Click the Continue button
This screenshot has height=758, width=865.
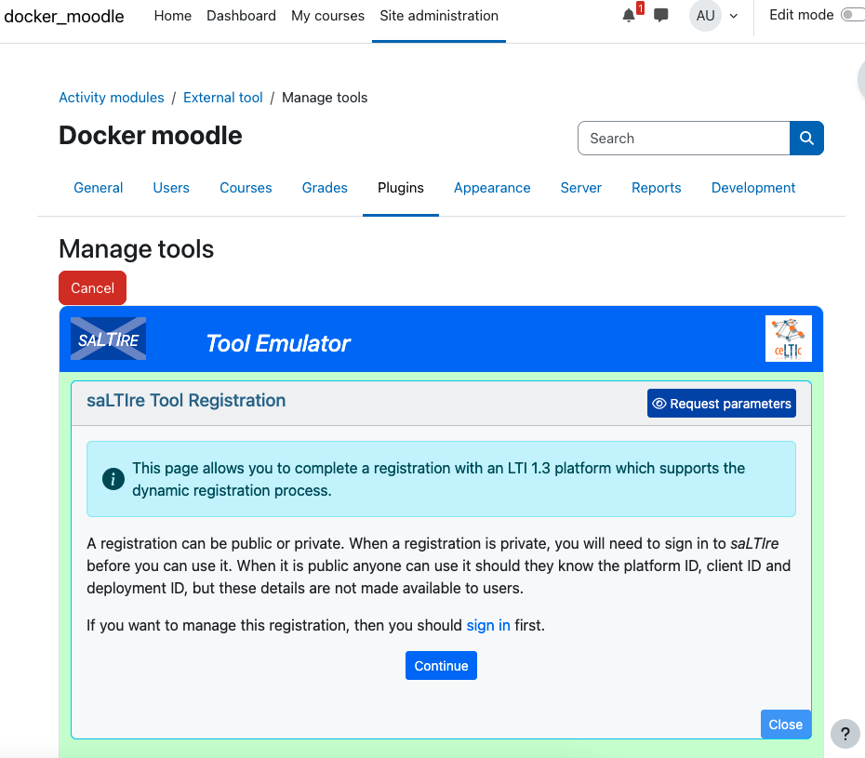click(x=441, y=665)
